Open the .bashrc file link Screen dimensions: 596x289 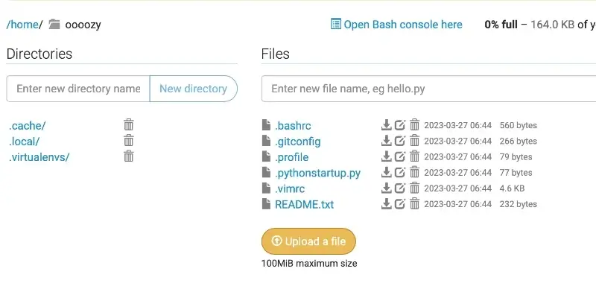[293, 125]
